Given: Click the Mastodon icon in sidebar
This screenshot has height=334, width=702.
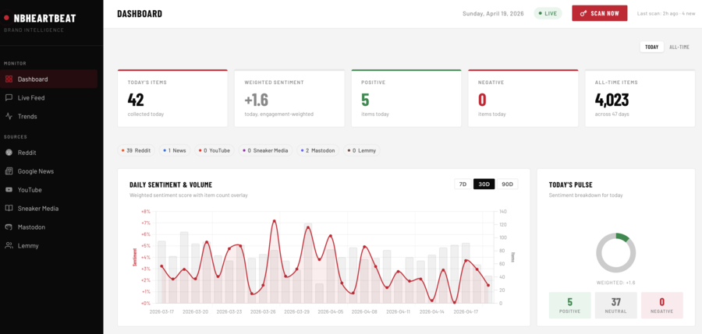Looking at the screenshot, I should (x=9, y=227).
